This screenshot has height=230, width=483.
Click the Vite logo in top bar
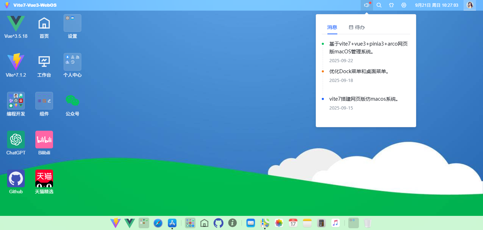tap(7, 5)
